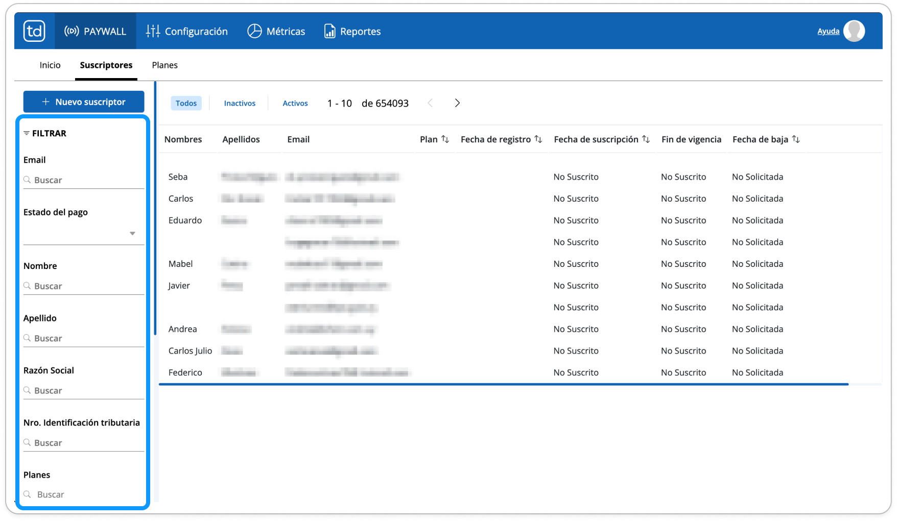Focus the Email search field
Viewport: 897px width, 522px height.
(x=84, y=180)
